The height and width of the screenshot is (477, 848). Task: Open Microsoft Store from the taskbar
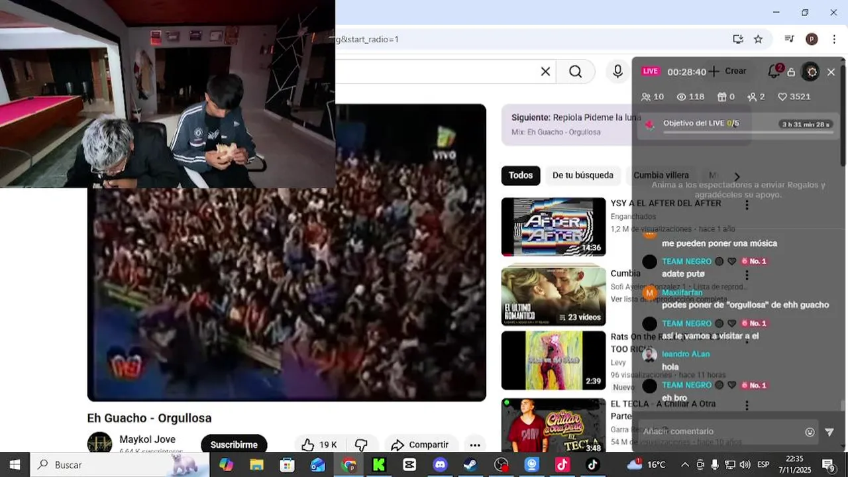tap(287, 464)
